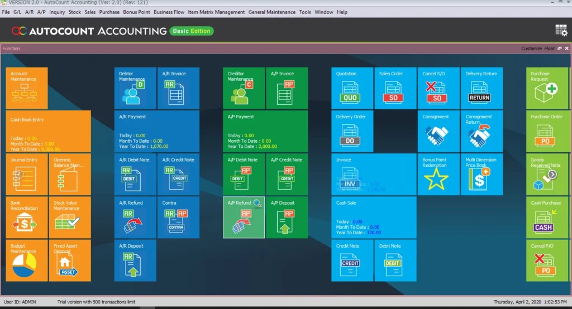The image size is (572, 309).
Task: Open the Contra tile
Action: pyautogui.click(x=178, y=217)
